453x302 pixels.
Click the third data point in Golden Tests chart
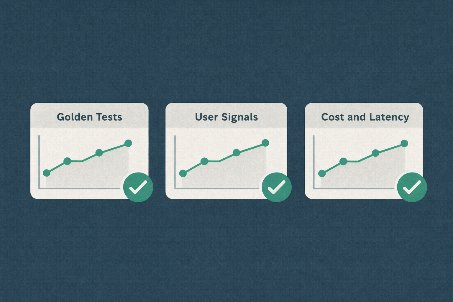[99, 153]
